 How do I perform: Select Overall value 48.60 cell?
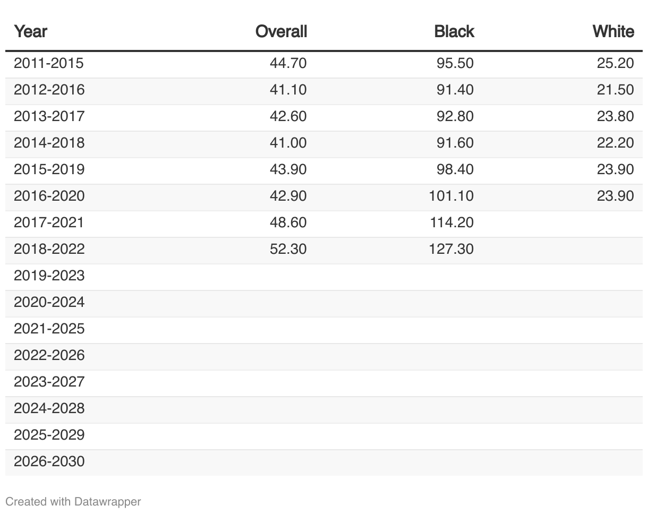click(288, 223)
